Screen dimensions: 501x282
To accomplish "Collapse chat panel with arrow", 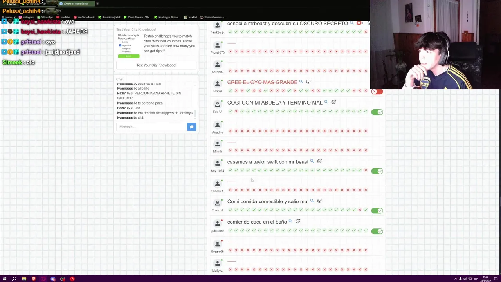I will pyautogui.click(x=195, y=85).
